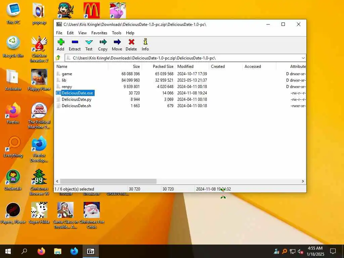Open the Help menu

pyautogui.click(x=130, y=33)
